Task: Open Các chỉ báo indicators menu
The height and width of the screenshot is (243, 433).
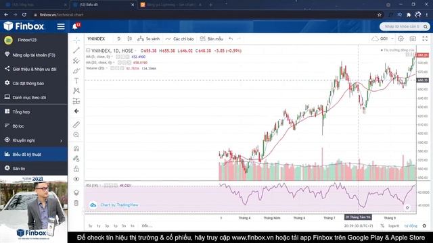Action: tap(179, 39)
